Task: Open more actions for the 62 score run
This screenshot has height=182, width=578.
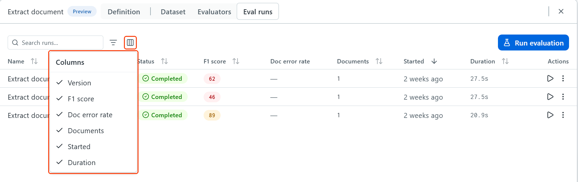Action: pyautogui.click(x=563, y=78)
